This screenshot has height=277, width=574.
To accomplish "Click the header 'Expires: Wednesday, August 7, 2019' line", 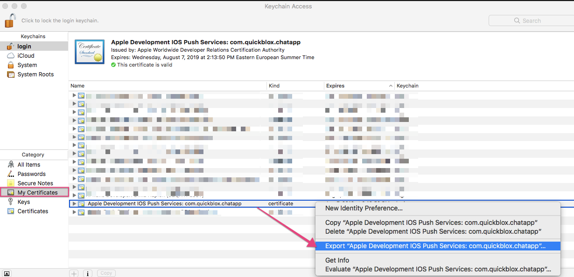I will [x=213, y=57].
